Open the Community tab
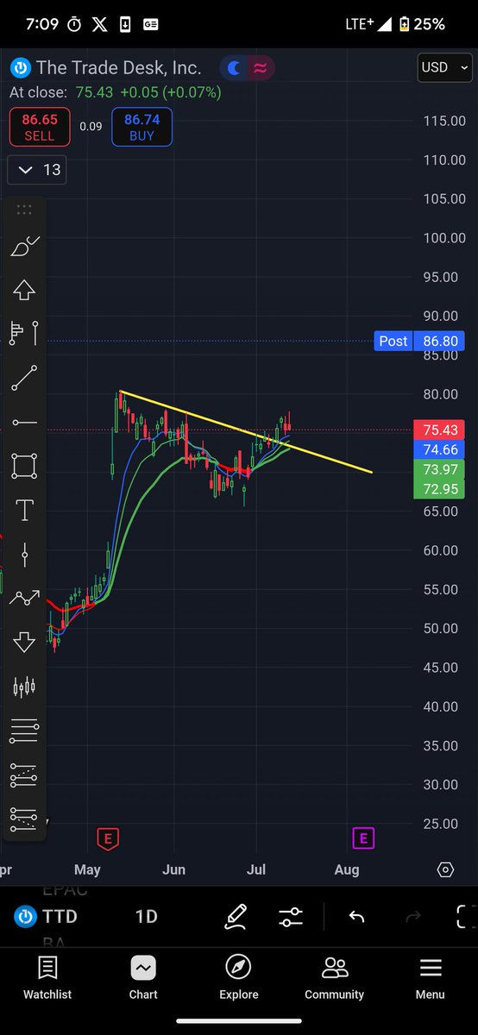This screenshot has height=1035, width=478. [x=334, y=977]
